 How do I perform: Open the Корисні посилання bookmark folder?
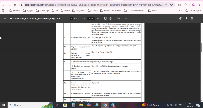click(111, 10)
